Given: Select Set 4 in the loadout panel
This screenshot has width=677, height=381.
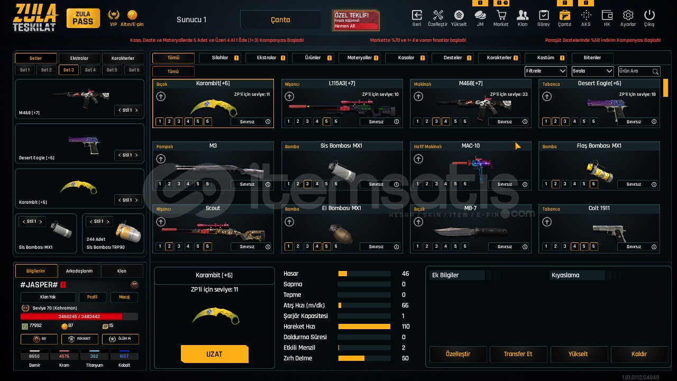Looking at the screenshot, I should [x=90, y=70].
